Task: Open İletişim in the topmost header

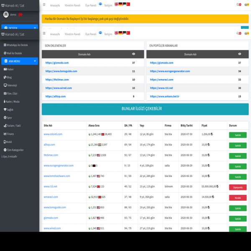Action: [108, 5]
